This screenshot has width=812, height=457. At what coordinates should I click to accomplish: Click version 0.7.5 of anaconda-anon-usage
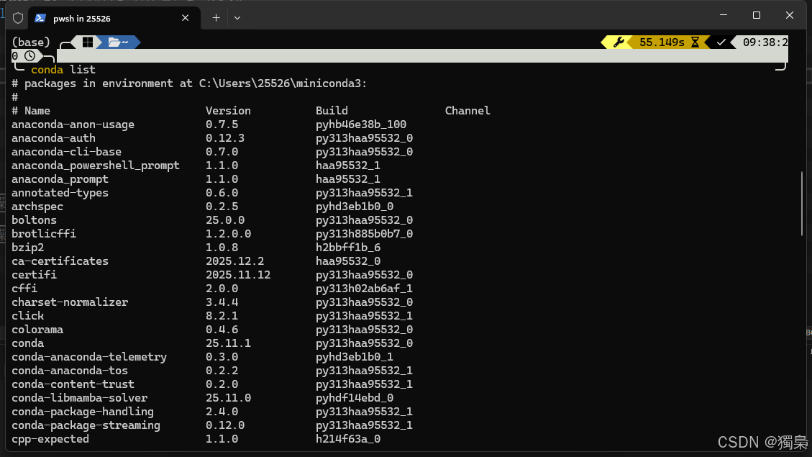222,125
